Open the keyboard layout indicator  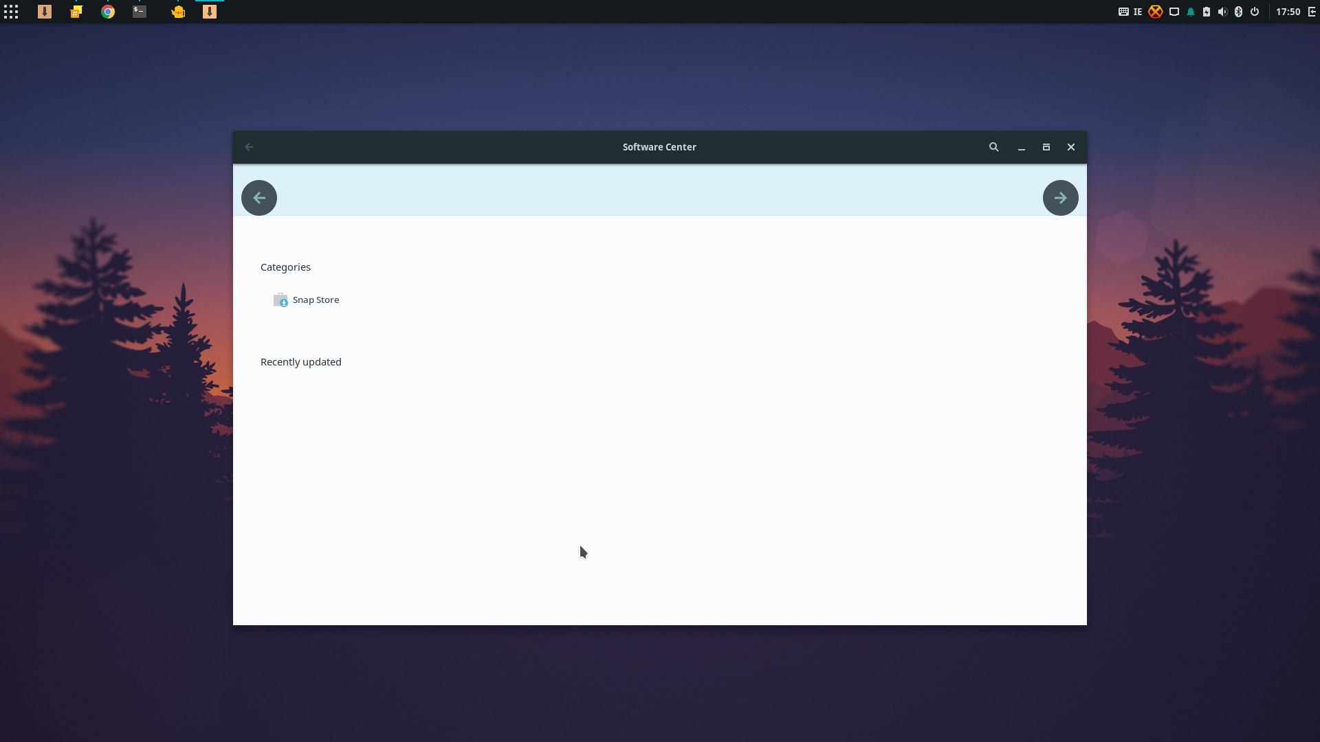[1123, 12]
